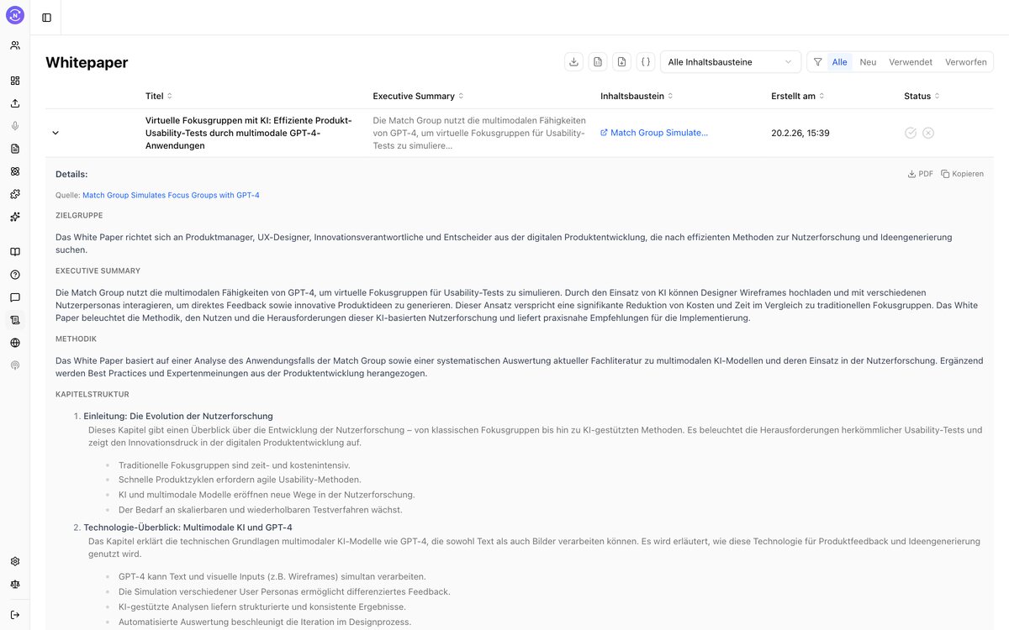The height and width of the screenshot is (630, 1009).
Task: Click chapter heading Technologie-Überblick: Multimodale KI und GPT-4
Action: click(188, 528)
